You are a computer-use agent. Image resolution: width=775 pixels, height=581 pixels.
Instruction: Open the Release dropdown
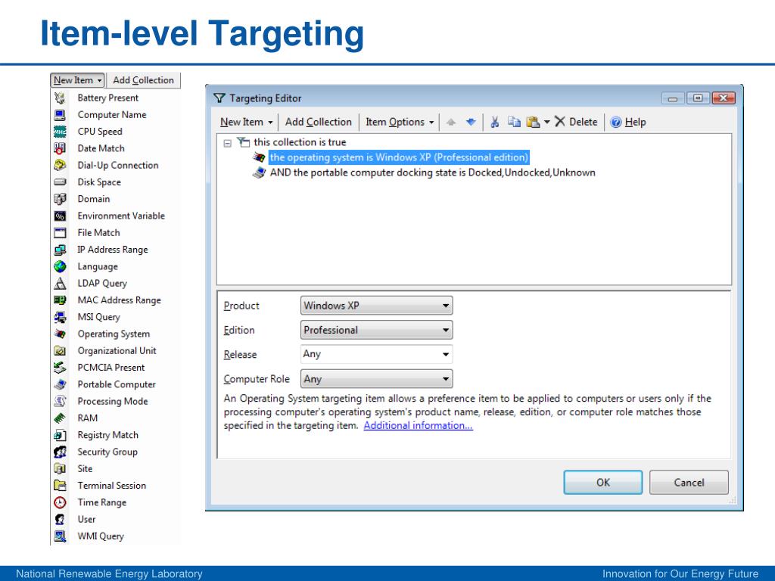click(x=377, y=354)
